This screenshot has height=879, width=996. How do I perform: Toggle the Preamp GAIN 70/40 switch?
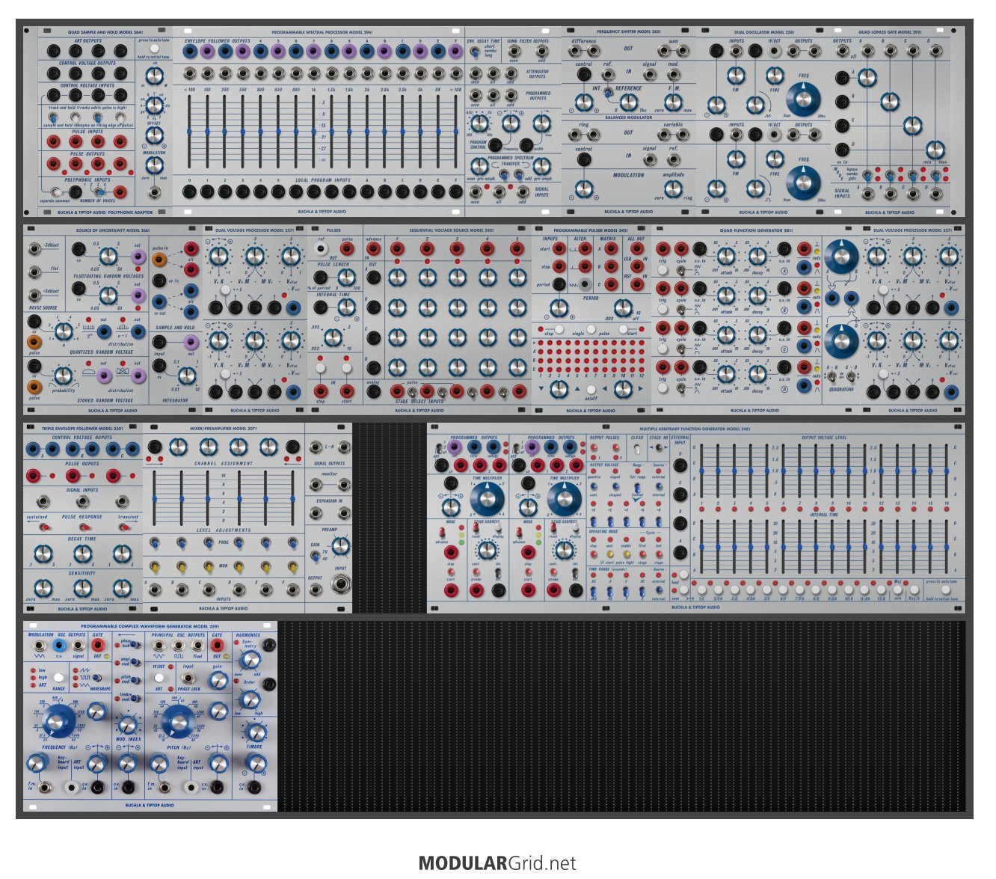point(316,555)
